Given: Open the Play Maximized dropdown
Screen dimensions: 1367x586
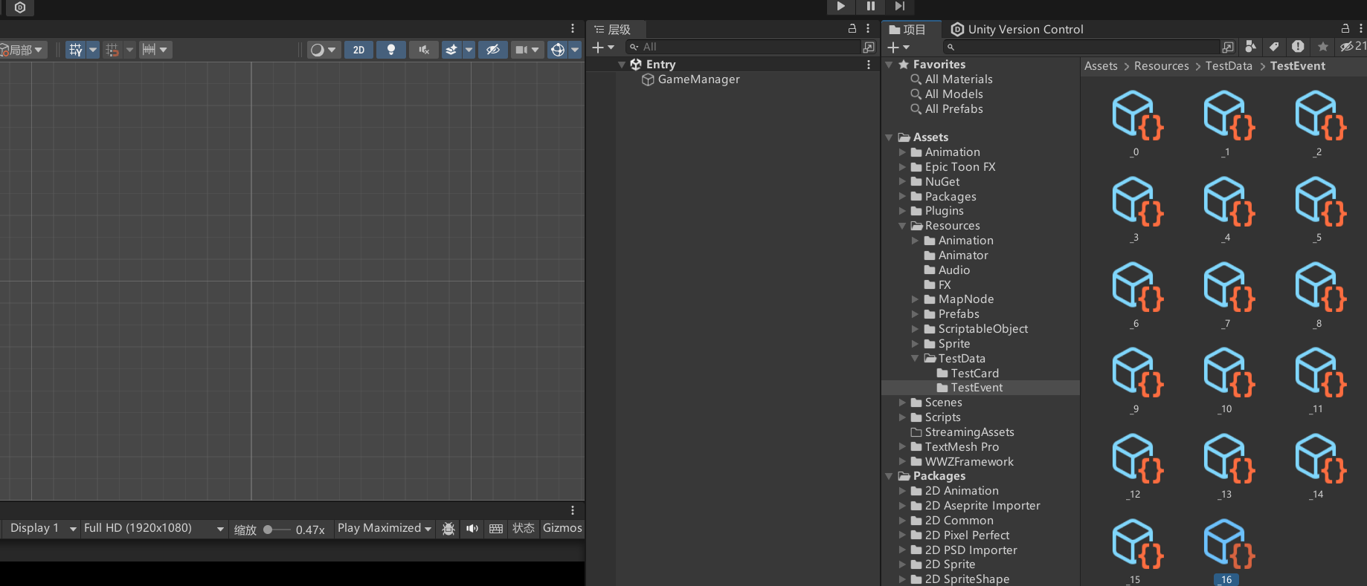Looking at the screenshot, I should click(384, 528).
